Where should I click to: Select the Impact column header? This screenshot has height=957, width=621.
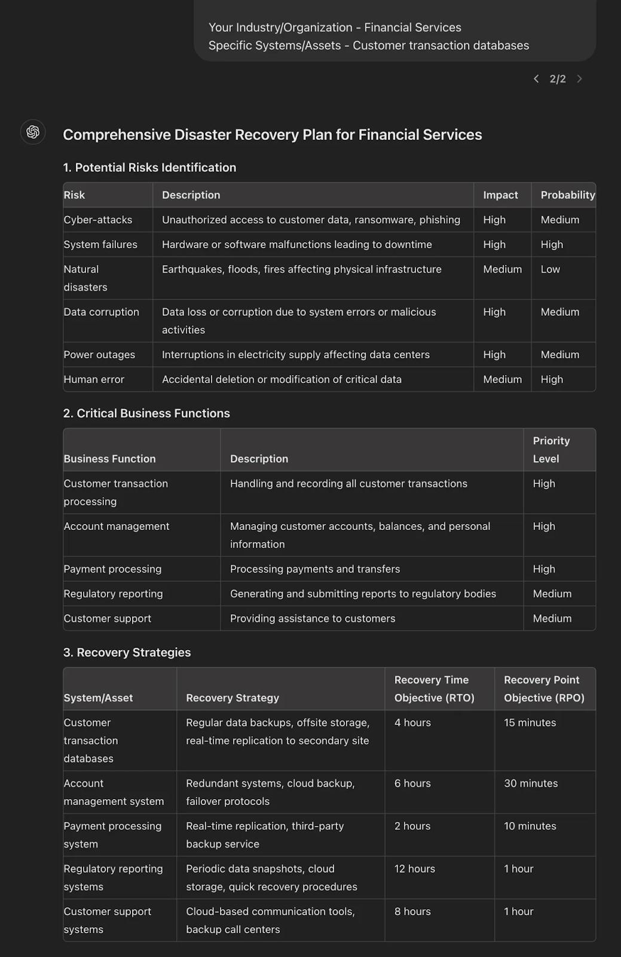(x=503, y=195)
